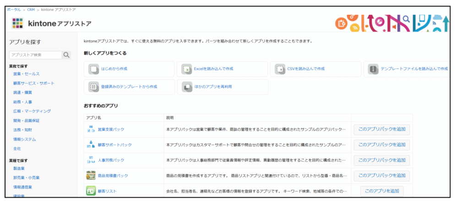The height and width of the screenshot is (203, 458).
Task: Click the 説明 column header
Action: [170, 118]
